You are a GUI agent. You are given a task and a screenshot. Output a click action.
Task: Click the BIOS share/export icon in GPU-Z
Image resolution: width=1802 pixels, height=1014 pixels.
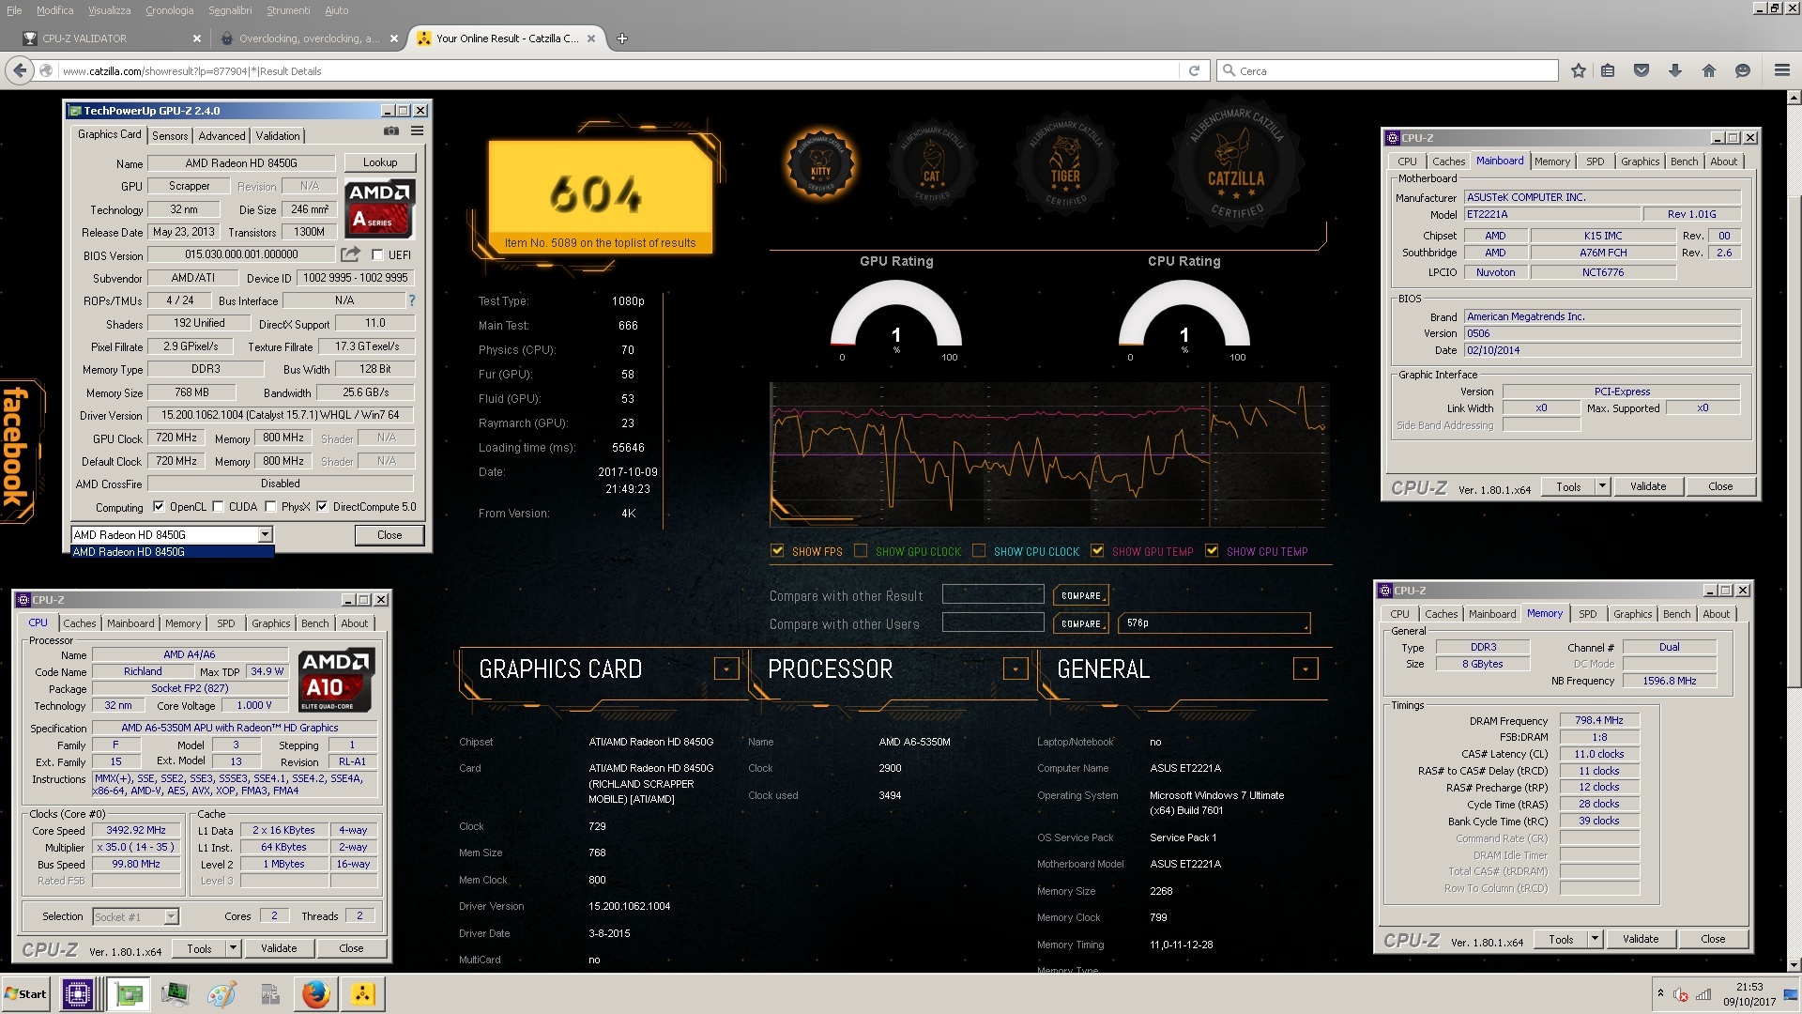[350, 254]
